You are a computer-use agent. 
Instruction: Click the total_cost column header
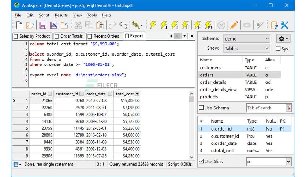point(125,94)
